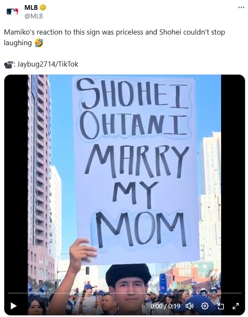Click the rolling-laughing emoji in the tweet
This screenshot has height=317, width=248.
click(x=39, y=43)
